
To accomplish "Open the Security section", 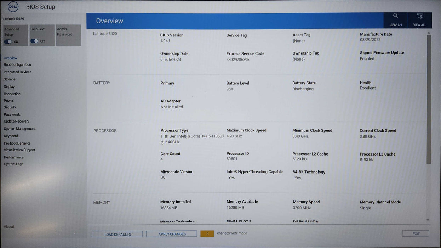I will pyautogui.click(x=10, y=107).
